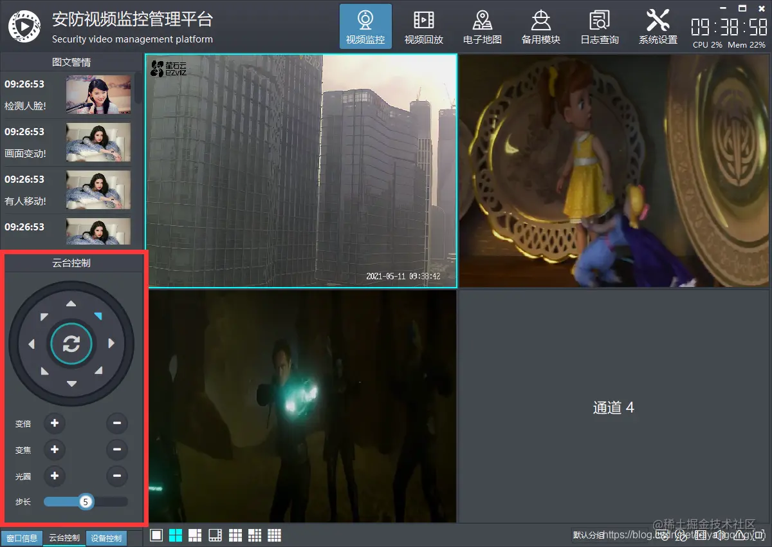Switch to the 设备控制 tab

(x=106, y=539)
